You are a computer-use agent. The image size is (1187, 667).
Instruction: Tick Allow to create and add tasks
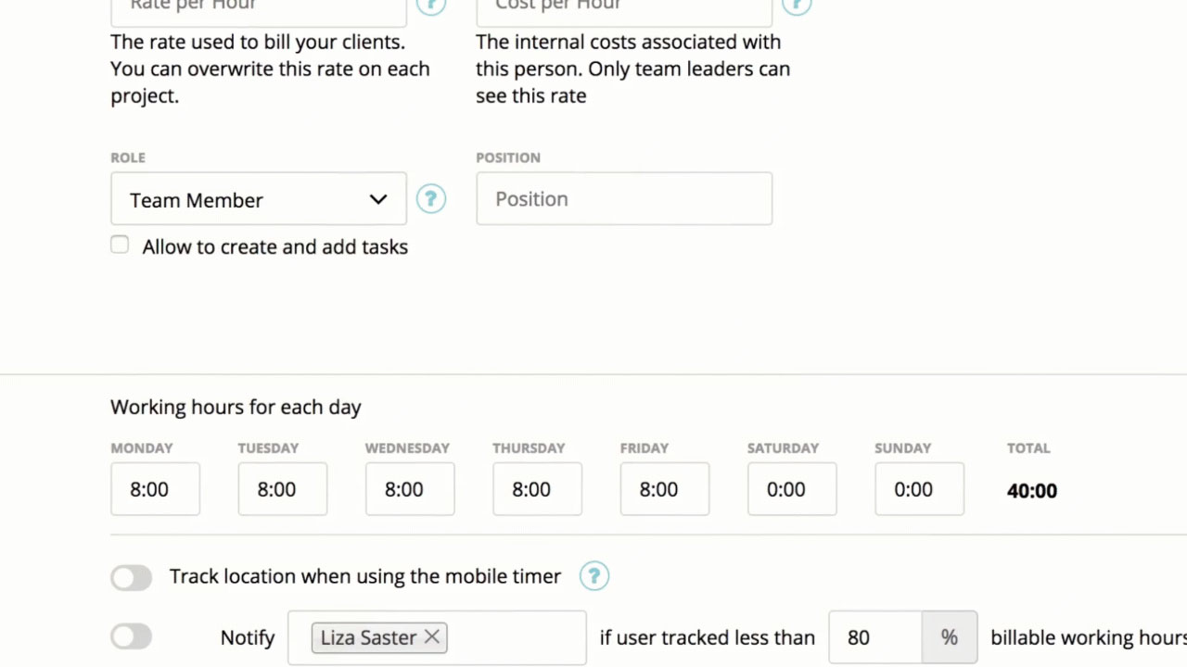(x=120, y=245)
